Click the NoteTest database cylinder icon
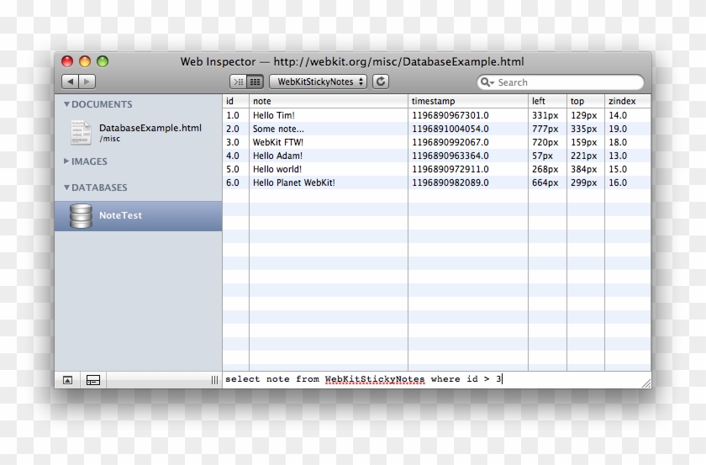This screenshot has height=465, width=706. pos(81,216)
